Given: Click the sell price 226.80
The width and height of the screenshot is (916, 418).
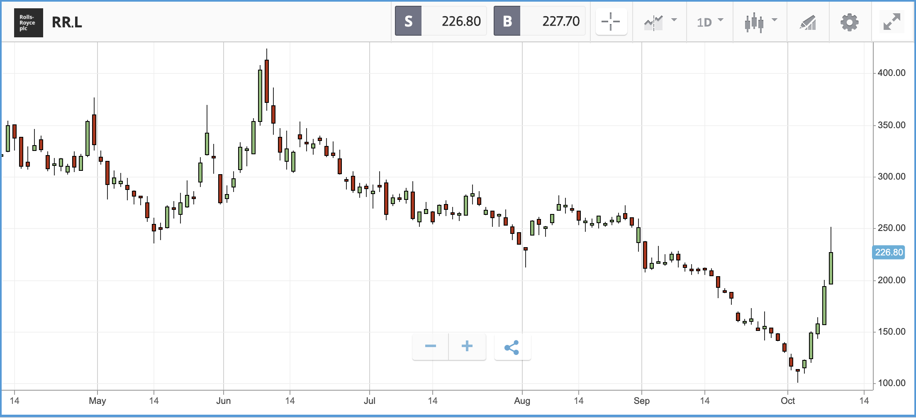Looking at the screenshot, I should coord(461,21).
